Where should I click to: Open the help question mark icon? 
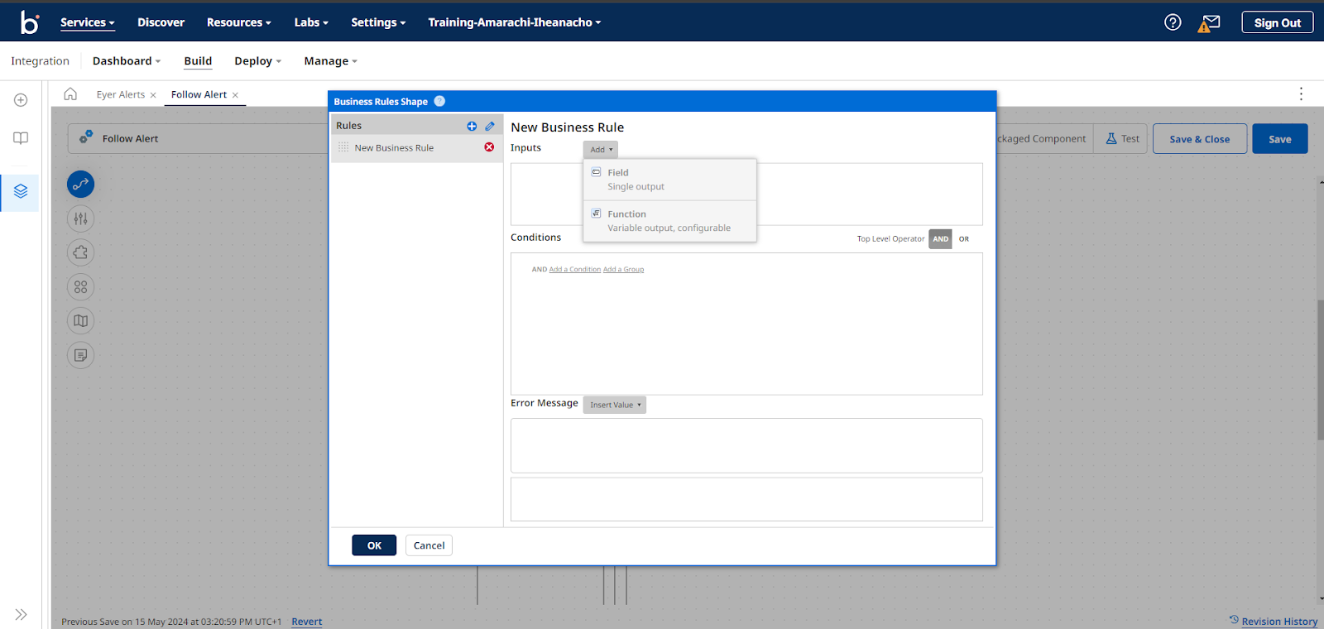(1173, 22)
